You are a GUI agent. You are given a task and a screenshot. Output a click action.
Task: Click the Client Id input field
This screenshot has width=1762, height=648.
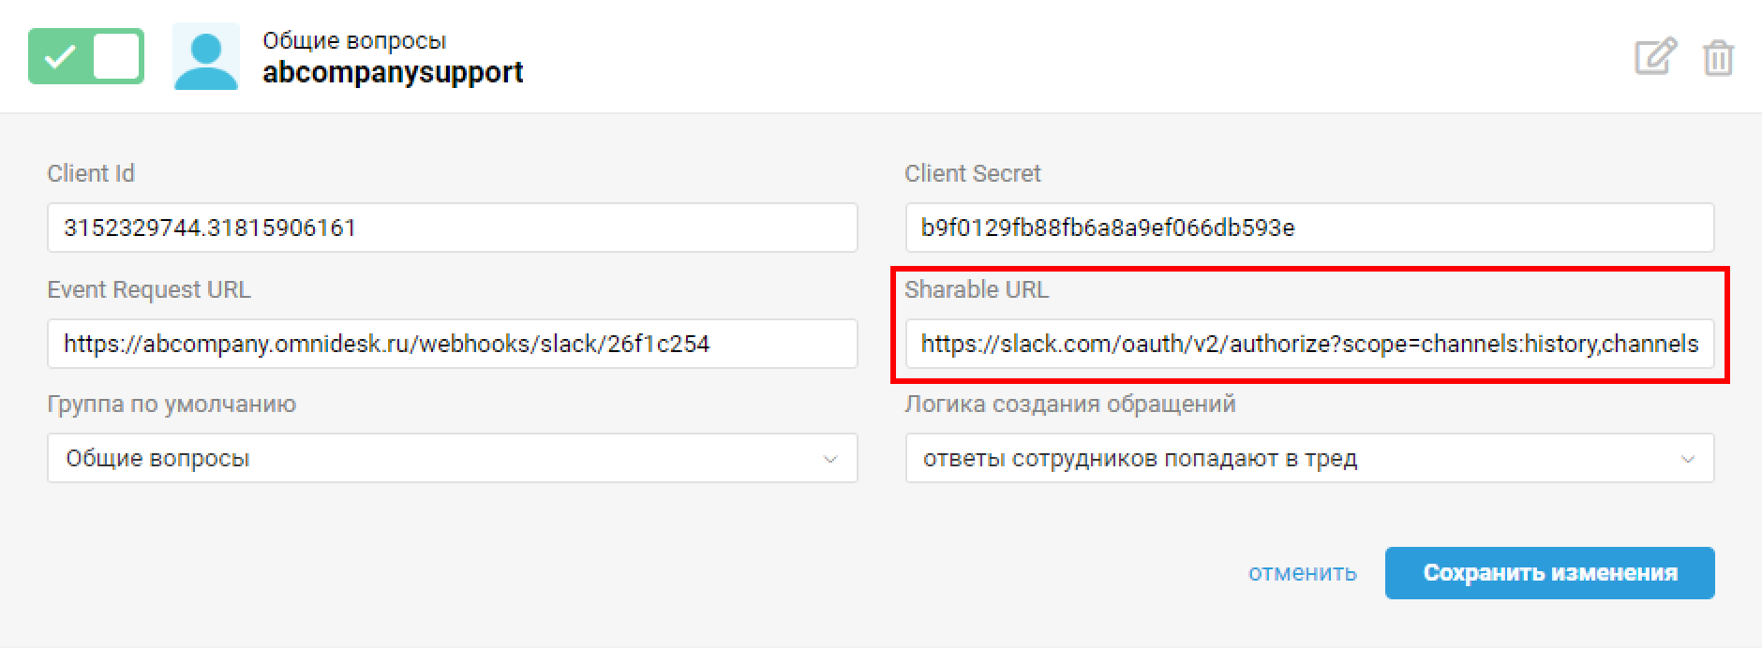pos(453,228)
